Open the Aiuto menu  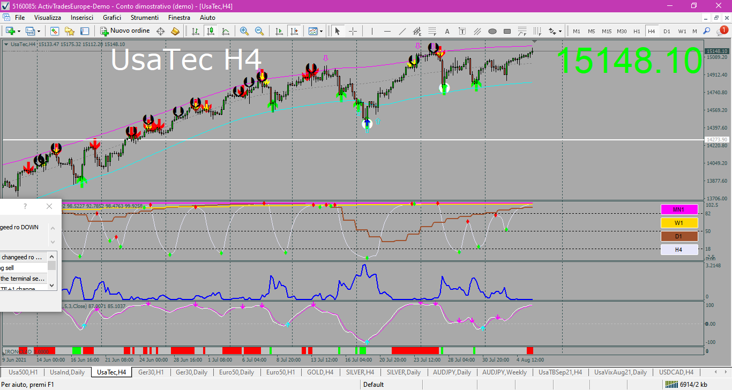click(x=207, y=18)
